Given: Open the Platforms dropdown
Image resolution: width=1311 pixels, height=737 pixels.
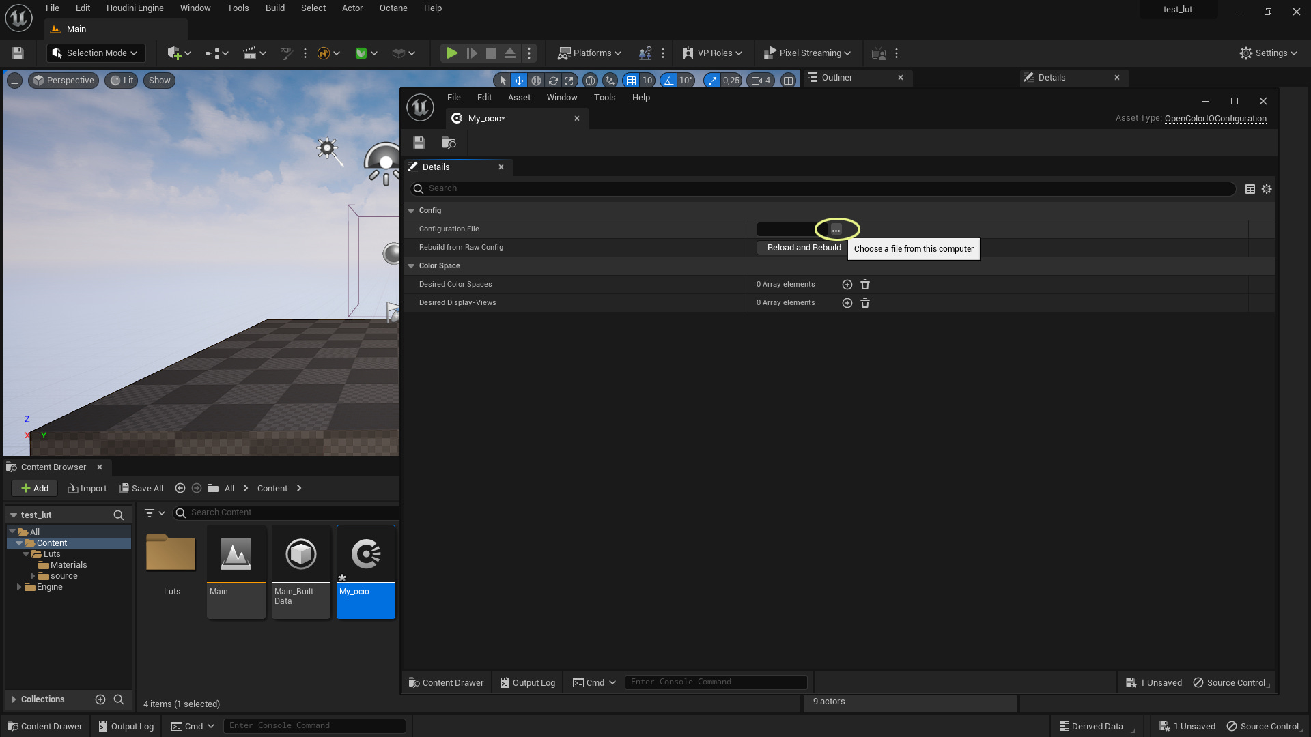Looking at the screenshot, I should tap(589, 53).
